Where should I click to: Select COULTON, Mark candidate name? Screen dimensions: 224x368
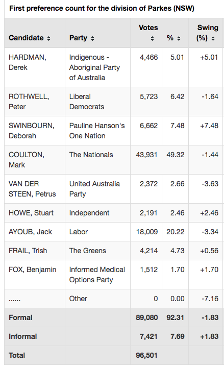point(27,160)
